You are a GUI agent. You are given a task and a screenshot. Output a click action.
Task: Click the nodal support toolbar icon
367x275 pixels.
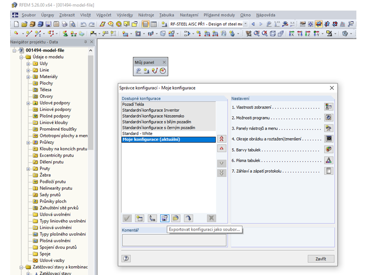[65, 34]
